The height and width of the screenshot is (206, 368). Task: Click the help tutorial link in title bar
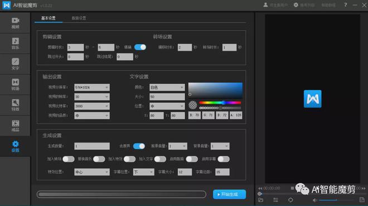coord(328,5)
